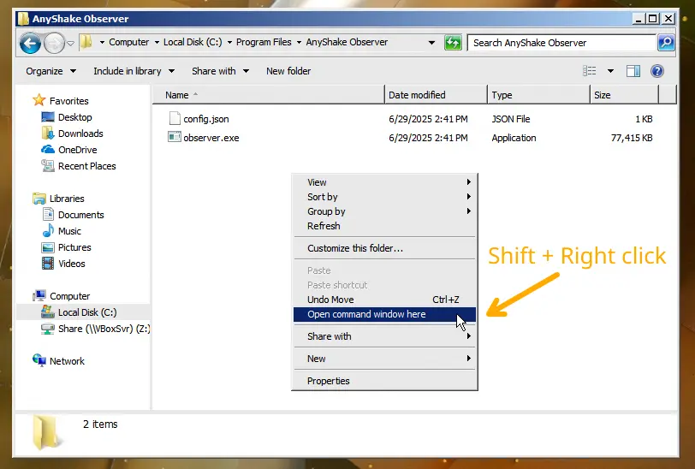This screenshot has height=469, width=695.
Task: Click the 77,415 KB size value
Action: pyautogui.click(x=632, y=138)
